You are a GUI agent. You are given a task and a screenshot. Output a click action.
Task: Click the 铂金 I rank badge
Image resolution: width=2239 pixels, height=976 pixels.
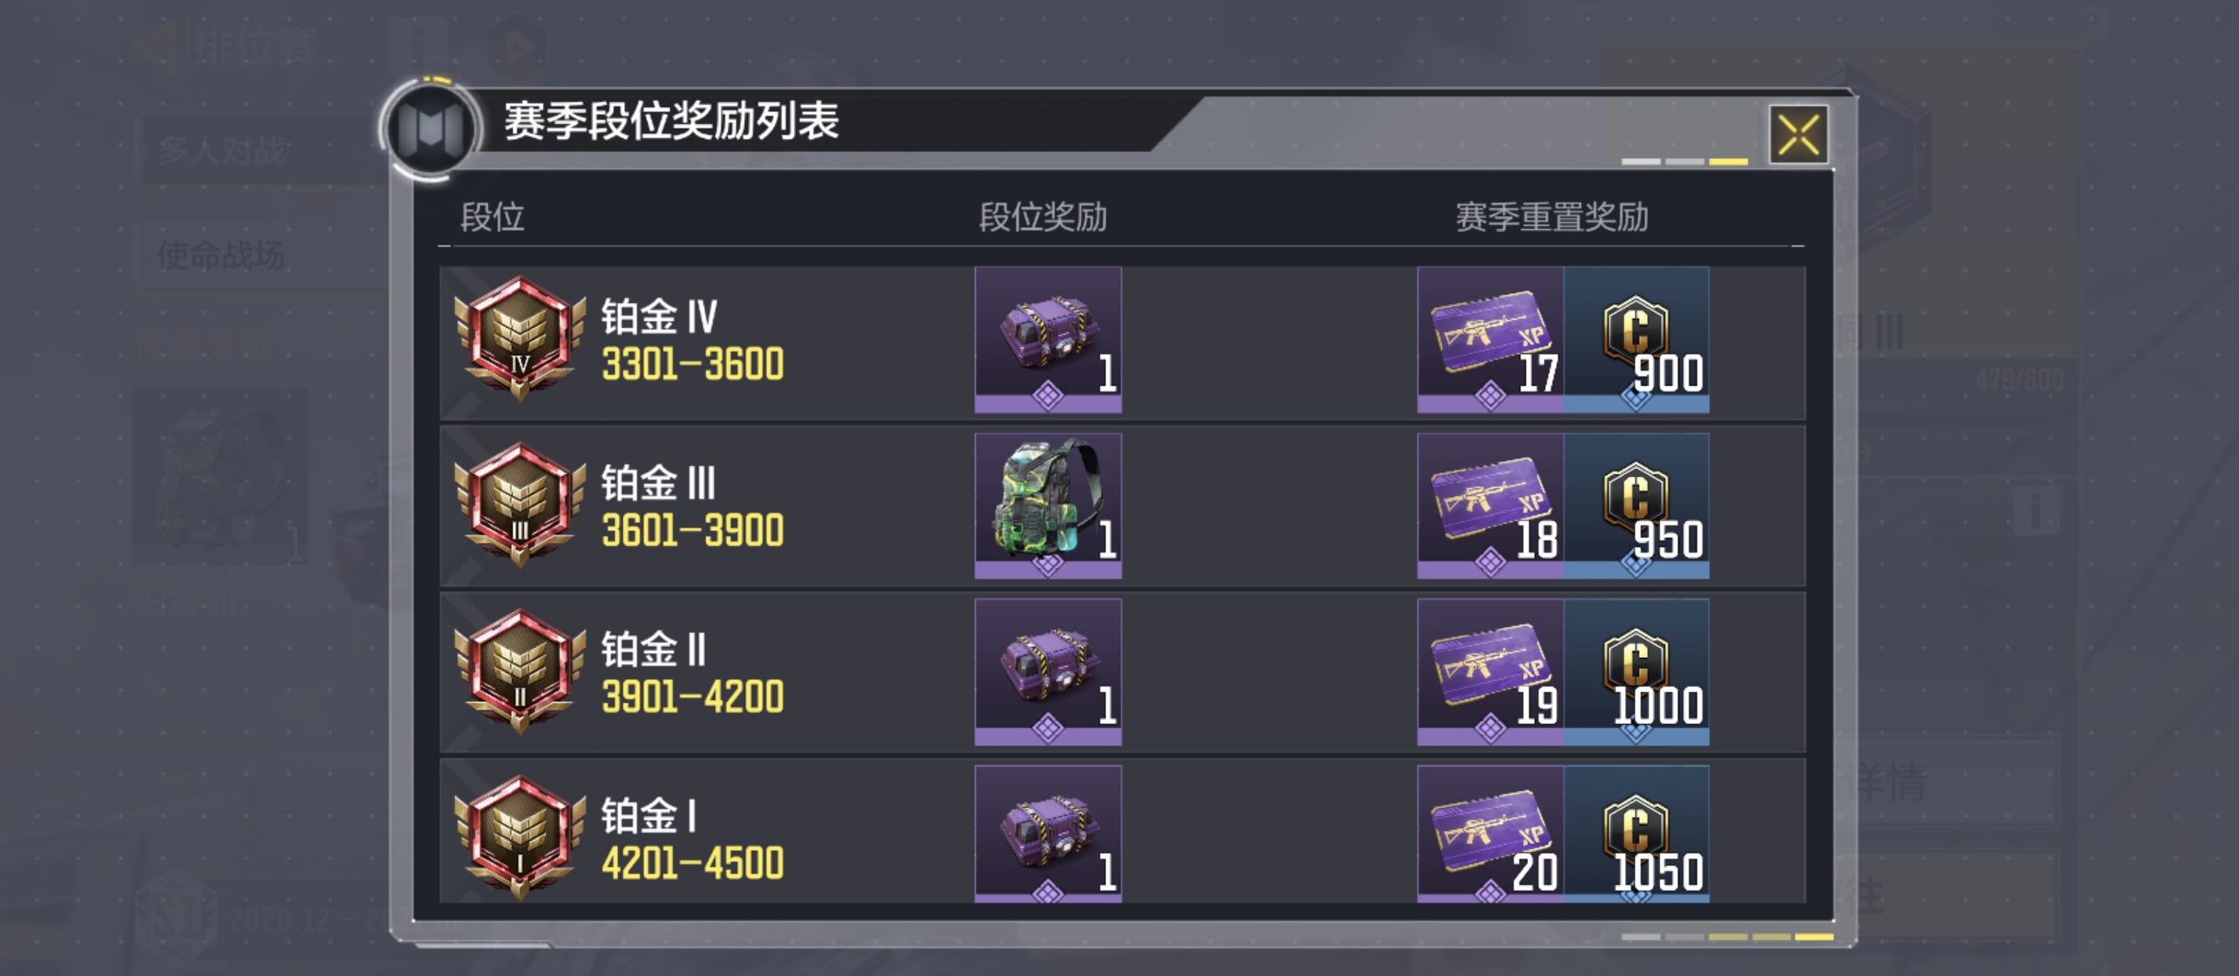520,837
